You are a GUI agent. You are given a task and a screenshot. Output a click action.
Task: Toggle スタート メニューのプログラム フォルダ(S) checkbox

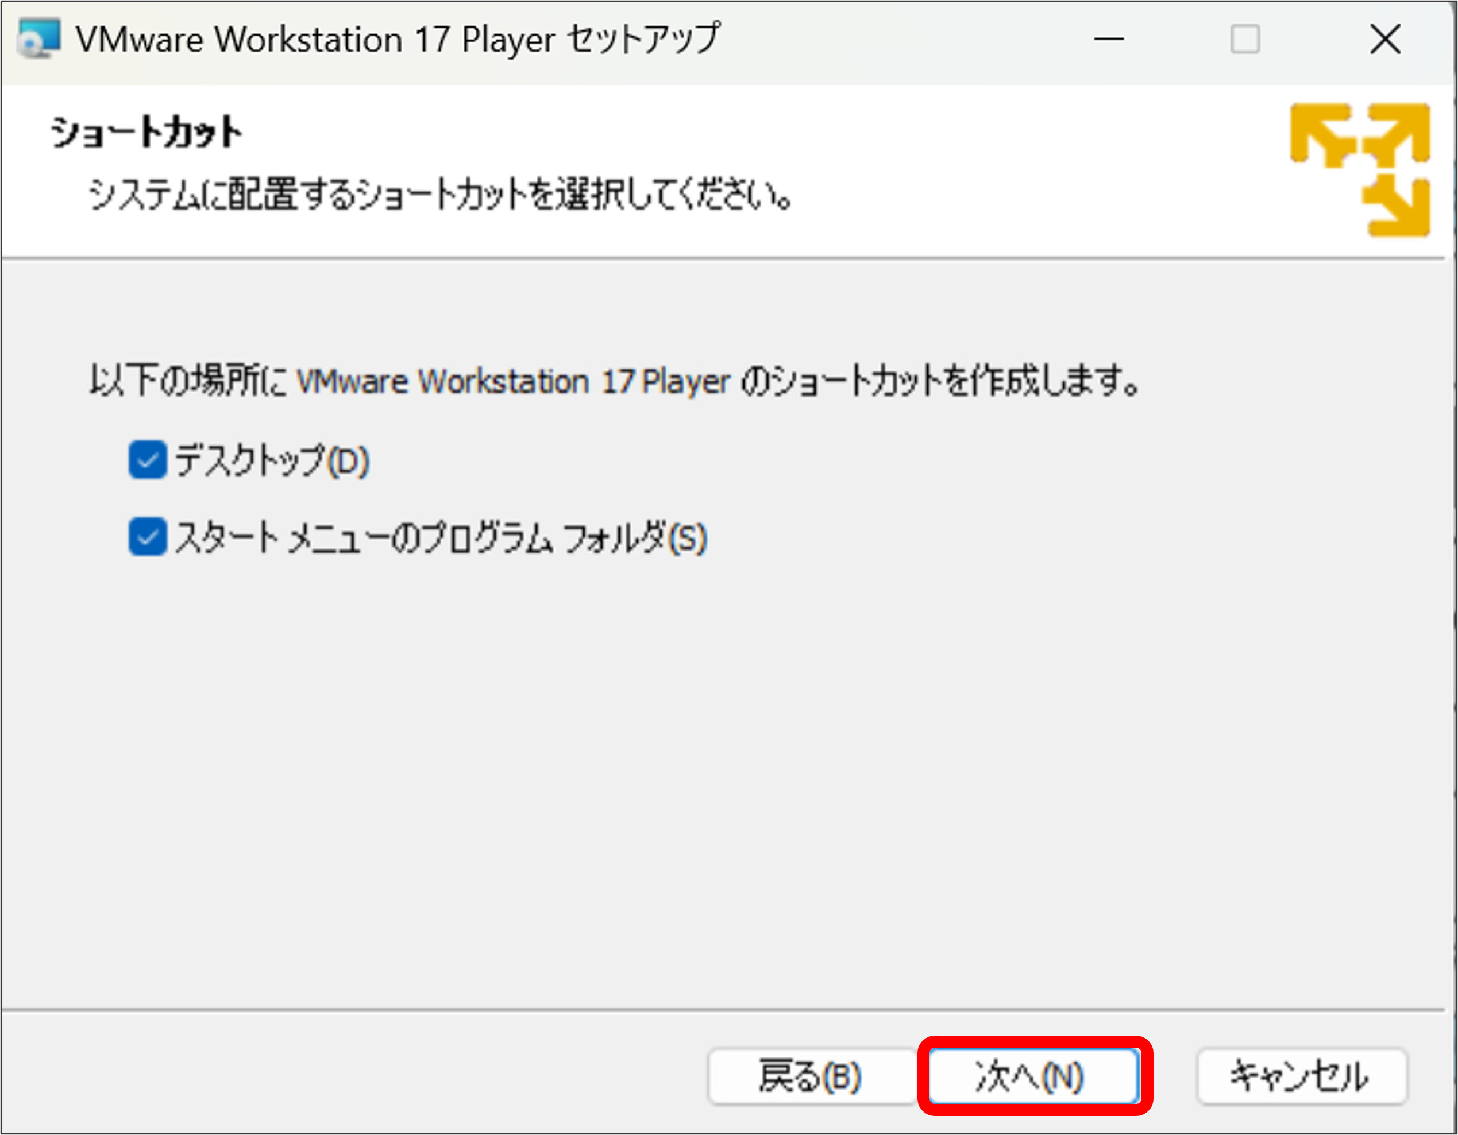pyautogui.click(x=148, y=537)
